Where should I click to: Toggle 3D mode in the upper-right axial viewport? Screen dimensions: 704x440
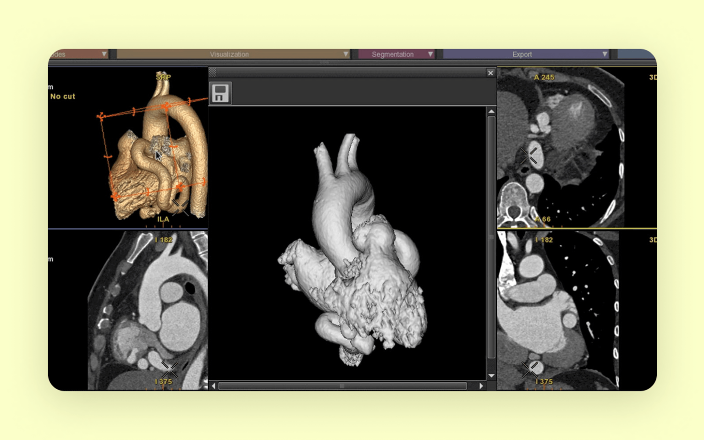pyautogui.click(x=654, y=77)
